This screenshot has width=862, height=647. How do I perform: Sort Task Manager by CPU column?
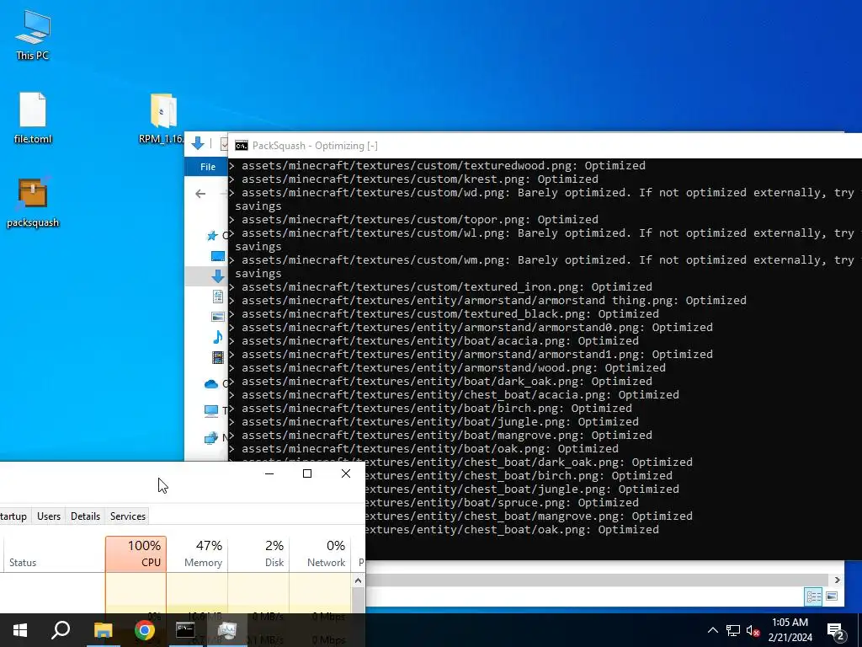(136, 554)
